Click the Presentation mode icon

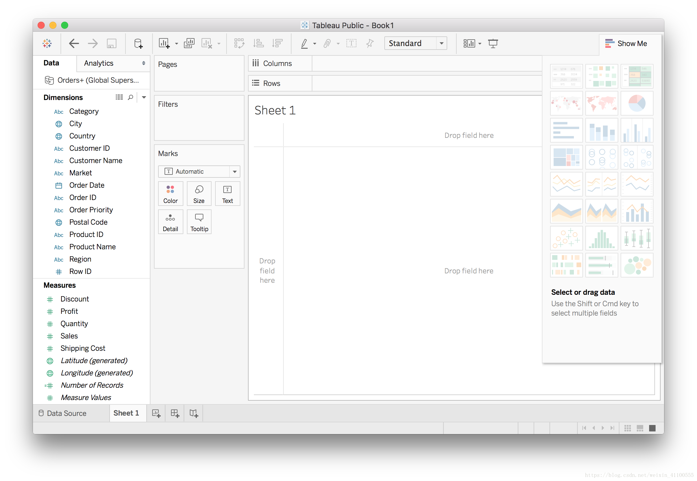[493, 43]
